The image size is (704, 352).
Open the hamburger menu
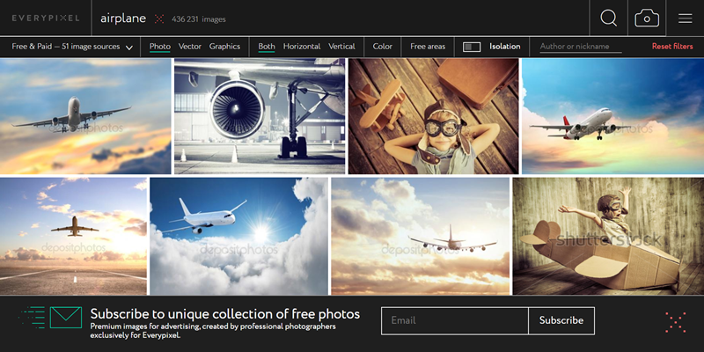click(x=686, y=18)
